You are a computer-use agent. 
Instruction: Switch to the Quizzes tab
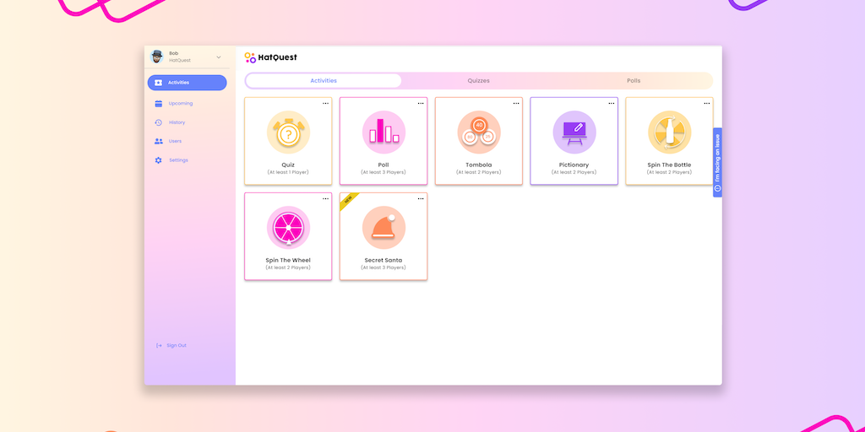pos(479,80)
